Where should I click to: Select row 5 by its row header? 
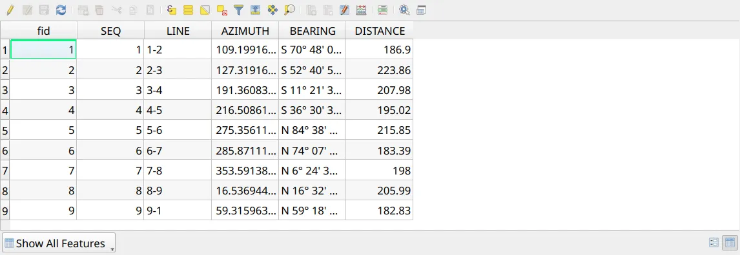coord(5,130)
